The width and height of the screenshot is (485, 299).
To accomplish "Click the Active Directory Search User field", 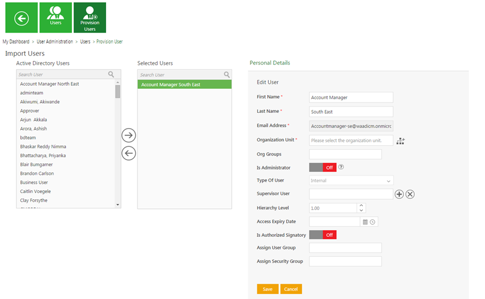I will click(62, 74).
